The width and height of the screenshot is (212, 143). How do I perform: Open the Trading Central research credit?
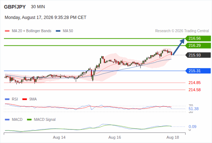click(182, 31)
